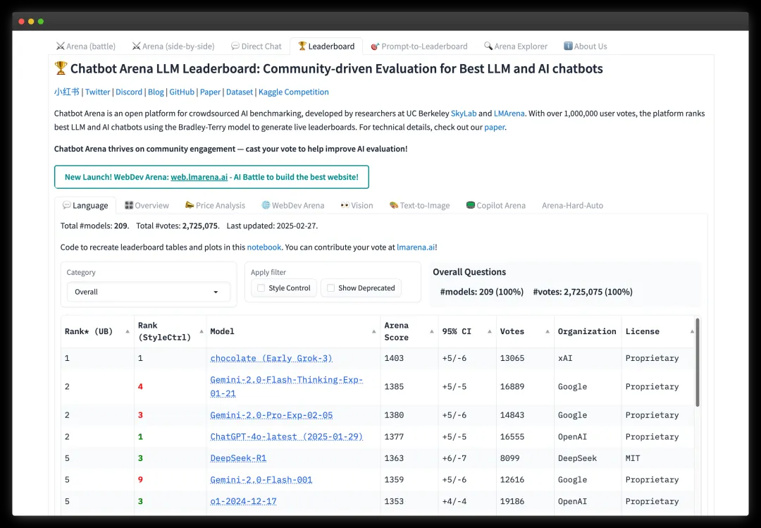The image size is (761, 528).
Task: Switch to the Text-to-Image sub-tab
Action: [x=420, y=205]
